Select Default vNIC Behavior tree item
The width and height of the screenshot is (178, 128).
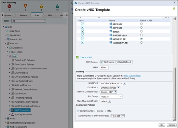tap(25, 60)
